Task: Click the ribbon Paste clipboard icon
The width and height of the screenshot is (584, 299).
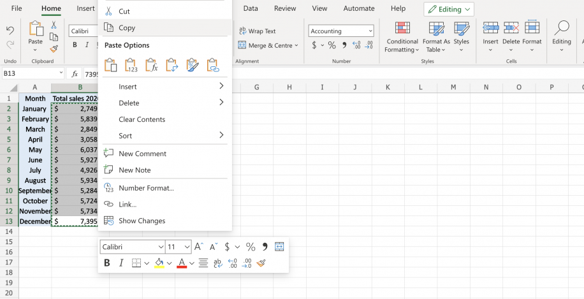Action: [x=36, y=29]
